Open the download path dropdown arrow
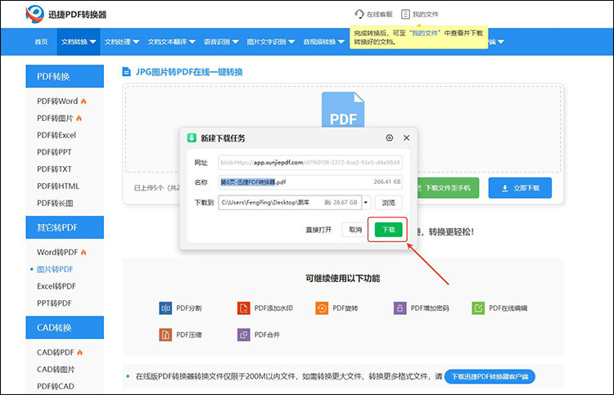 tap(366, 203)
